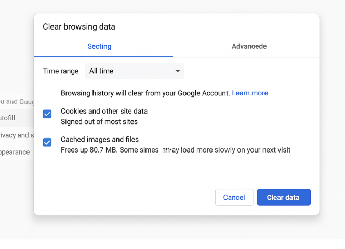The image size is (345, 249).
Task: Switch to the Secting tab
Action: [99, 46]
